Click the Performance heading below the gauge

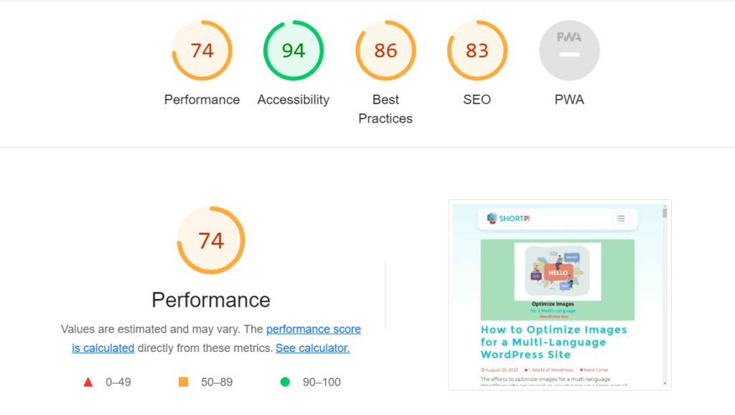point(210,300)
